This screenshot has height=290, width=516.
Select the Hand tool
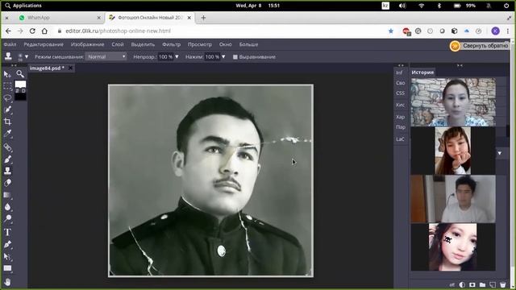7,282
